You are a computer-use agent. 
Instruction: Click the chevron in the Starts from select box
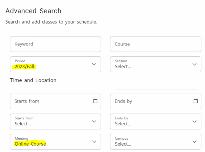click(94, 121)
